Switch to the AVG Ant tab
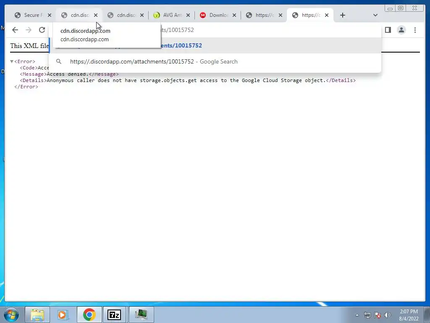430x323 pixels. (172, 15)
